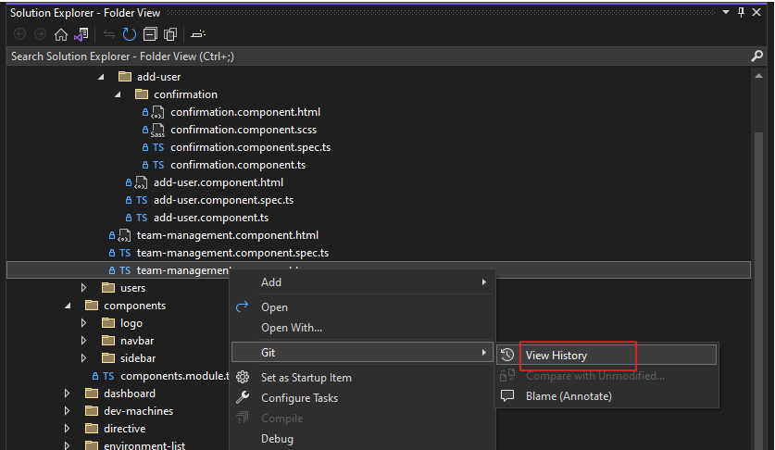Expand the dashboard folder node
This screenshot has width=775, height=450.
(x=67, y=394)
